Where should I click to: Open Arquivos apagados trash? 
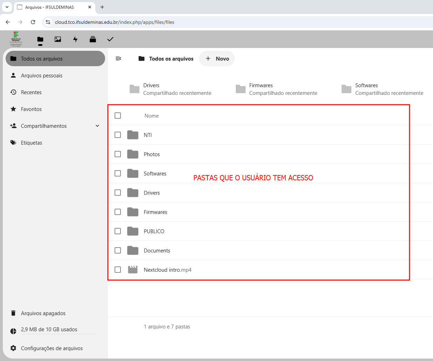tap(55, 313)
